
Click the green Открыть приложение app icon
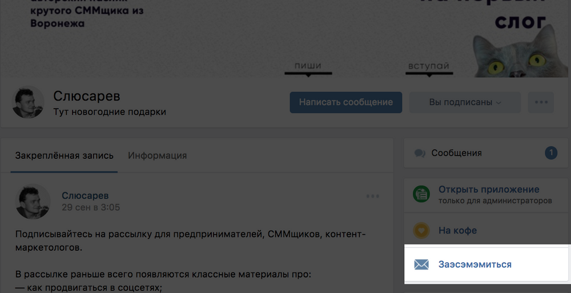pos(421,194)
